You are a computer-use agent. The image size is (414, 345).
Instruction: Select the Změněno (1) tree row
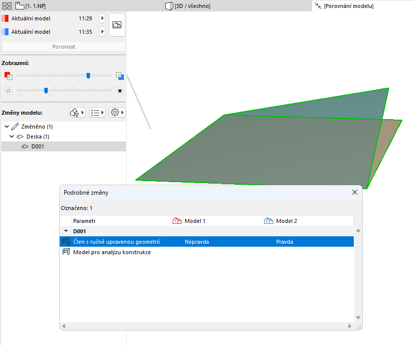(64, 127)
